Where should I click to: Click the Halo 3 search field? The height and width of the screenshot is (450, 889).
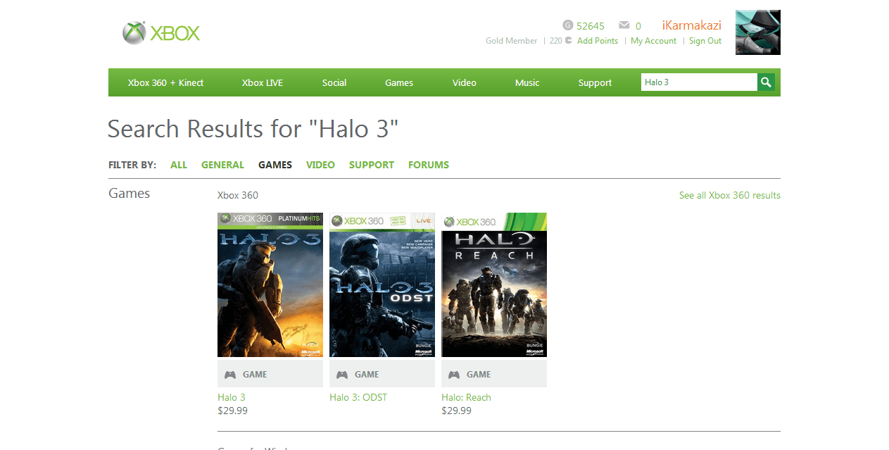(x=699, y=82)
